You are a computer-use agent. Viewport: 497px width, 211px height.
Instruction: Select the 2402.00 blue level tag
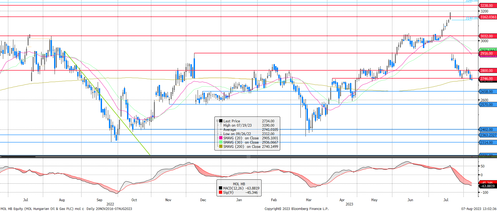pos(488,130)
